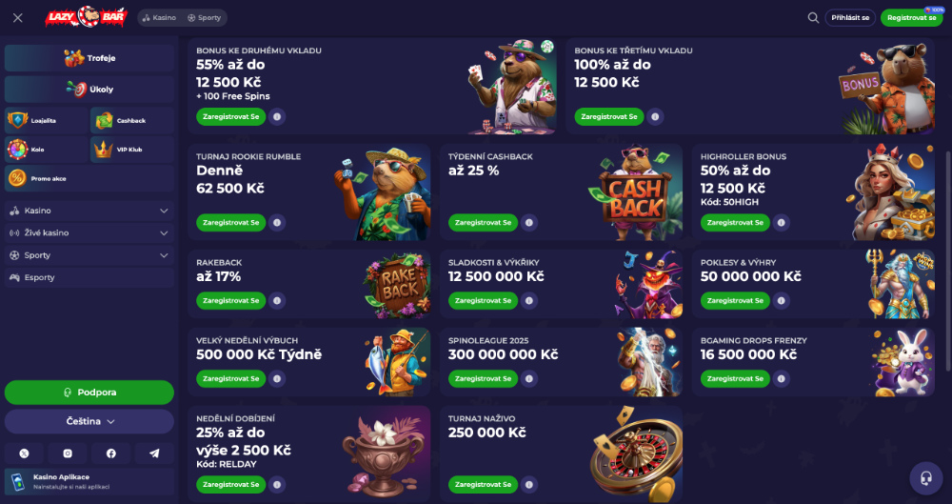The image size is (952, 504).
Task: Open the Čeština language dropdown
Action: pyautogui.click(x=89, y=421)
